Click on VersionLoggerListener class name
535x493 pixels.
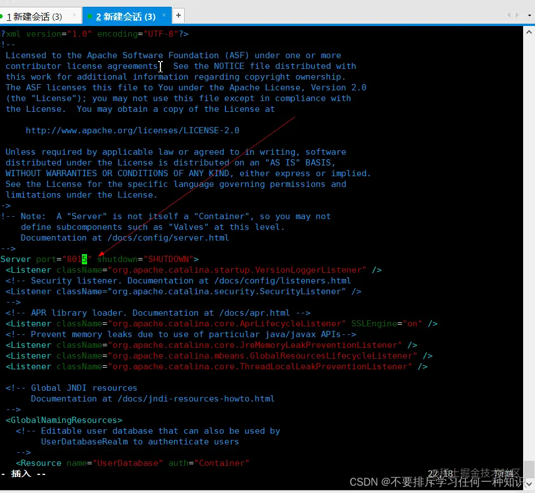(310, 270)
